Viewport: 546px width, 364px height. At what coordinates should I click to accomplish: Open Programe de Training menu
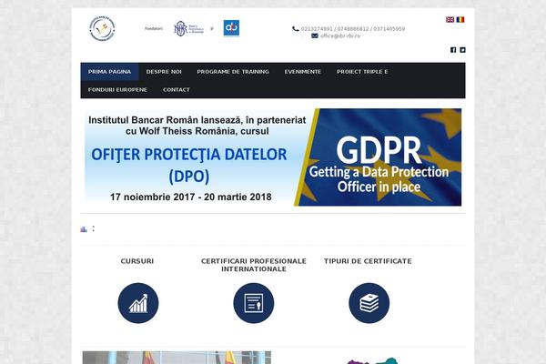[x=233, y=72]
